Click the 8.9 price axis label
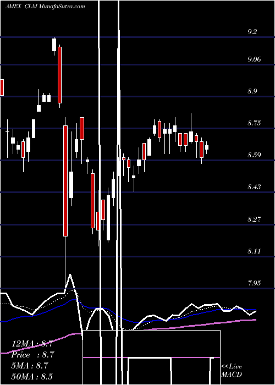Viewport: 275px width, 385px height. pyautogui.click(x=252, y=91)
